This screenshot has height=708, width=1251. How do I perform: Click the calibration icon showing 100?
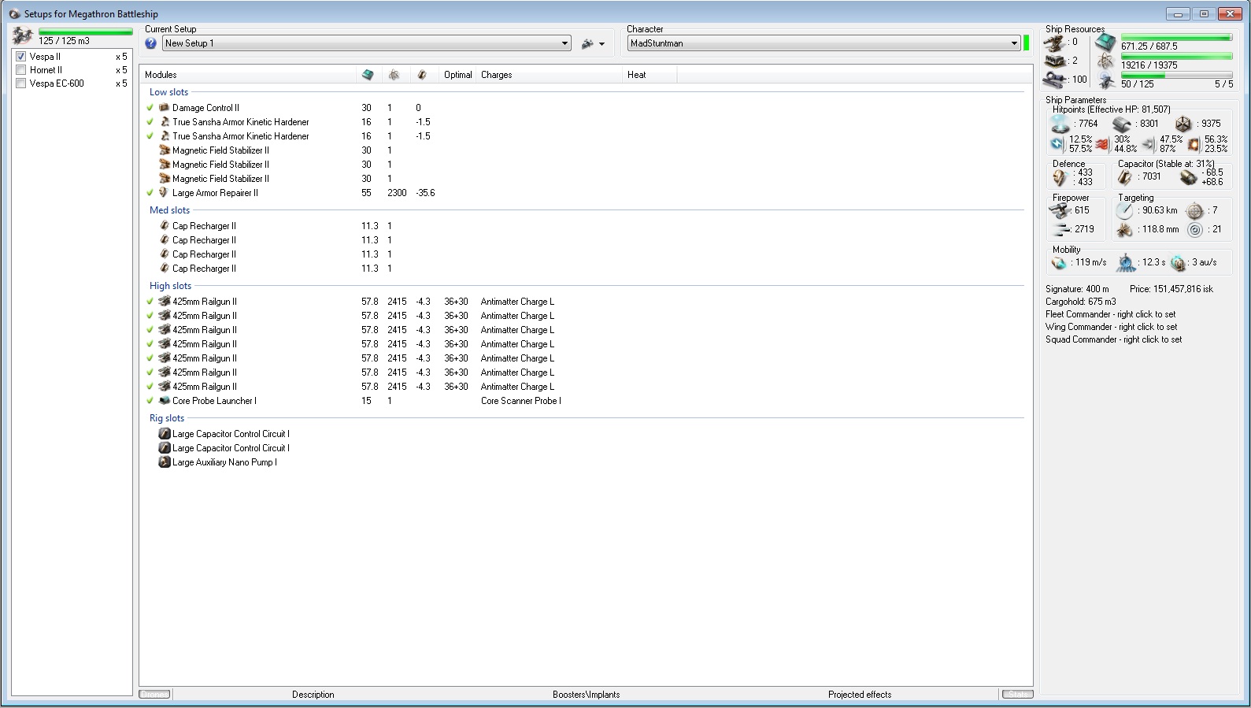click(1054, 80)
